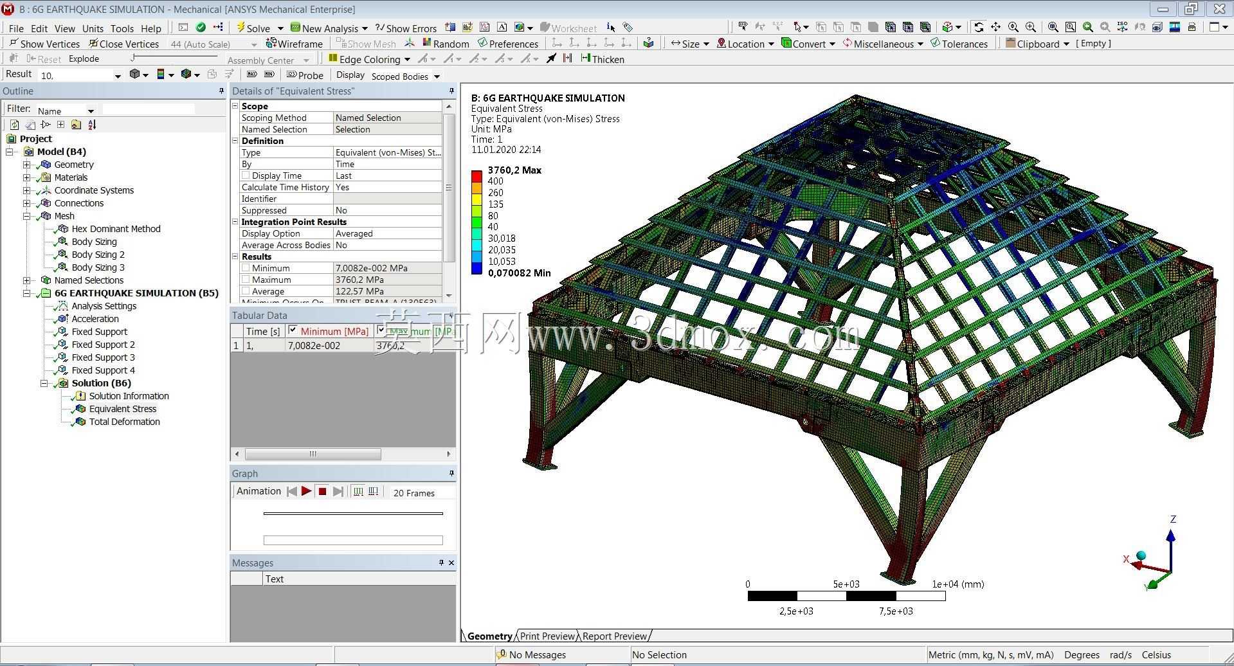The image size is (1234, 666).
Task: Click the expand-all plus icon in Outline toolbar
Action: [x=60, y=125]
